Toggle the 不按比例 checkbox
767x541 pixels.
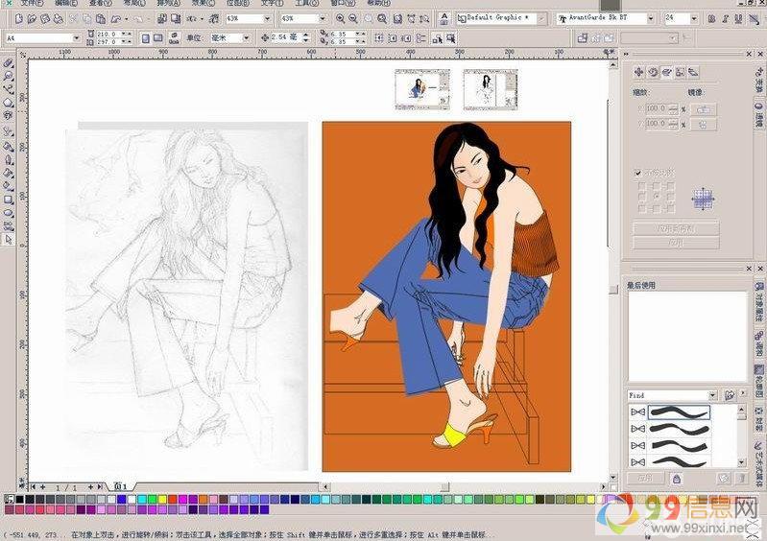pyautogui.click(x=638, y=173)
